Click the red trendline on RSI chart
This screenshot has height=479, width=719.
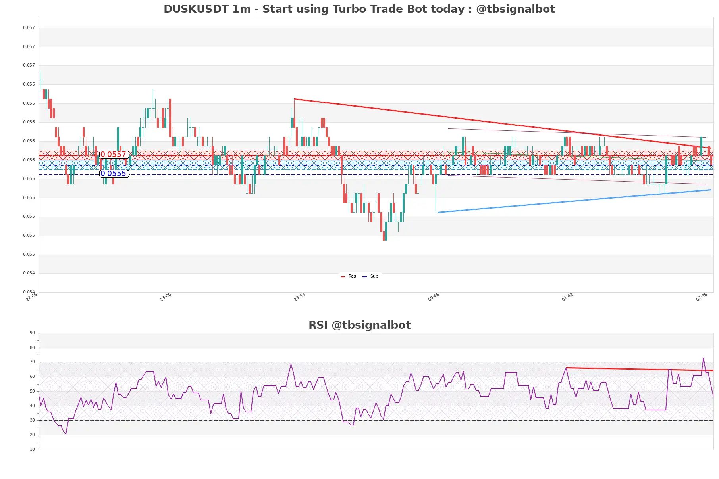[x=640, y=369]
